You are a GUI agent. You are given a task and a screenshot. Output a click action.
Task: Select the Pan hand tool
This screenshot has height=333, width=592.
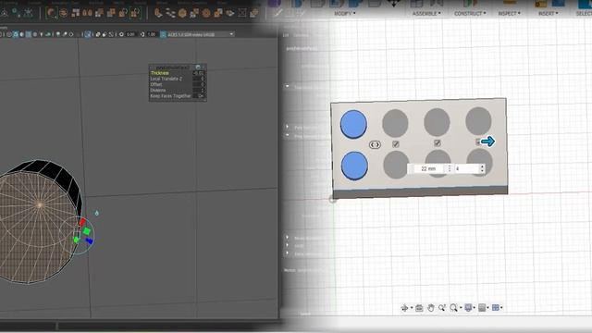431,308
